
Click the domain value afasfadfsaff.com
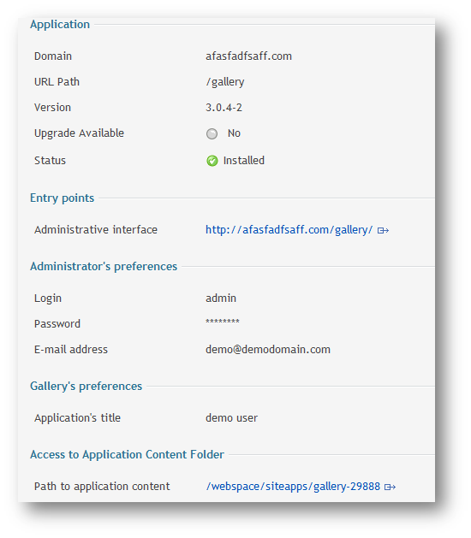(x=248, y=56)
